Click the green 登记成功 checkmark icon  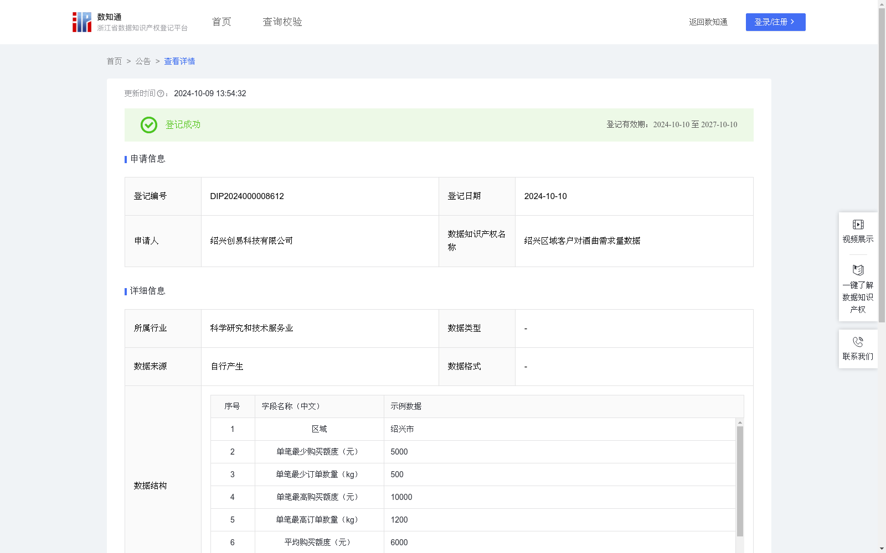148,125
